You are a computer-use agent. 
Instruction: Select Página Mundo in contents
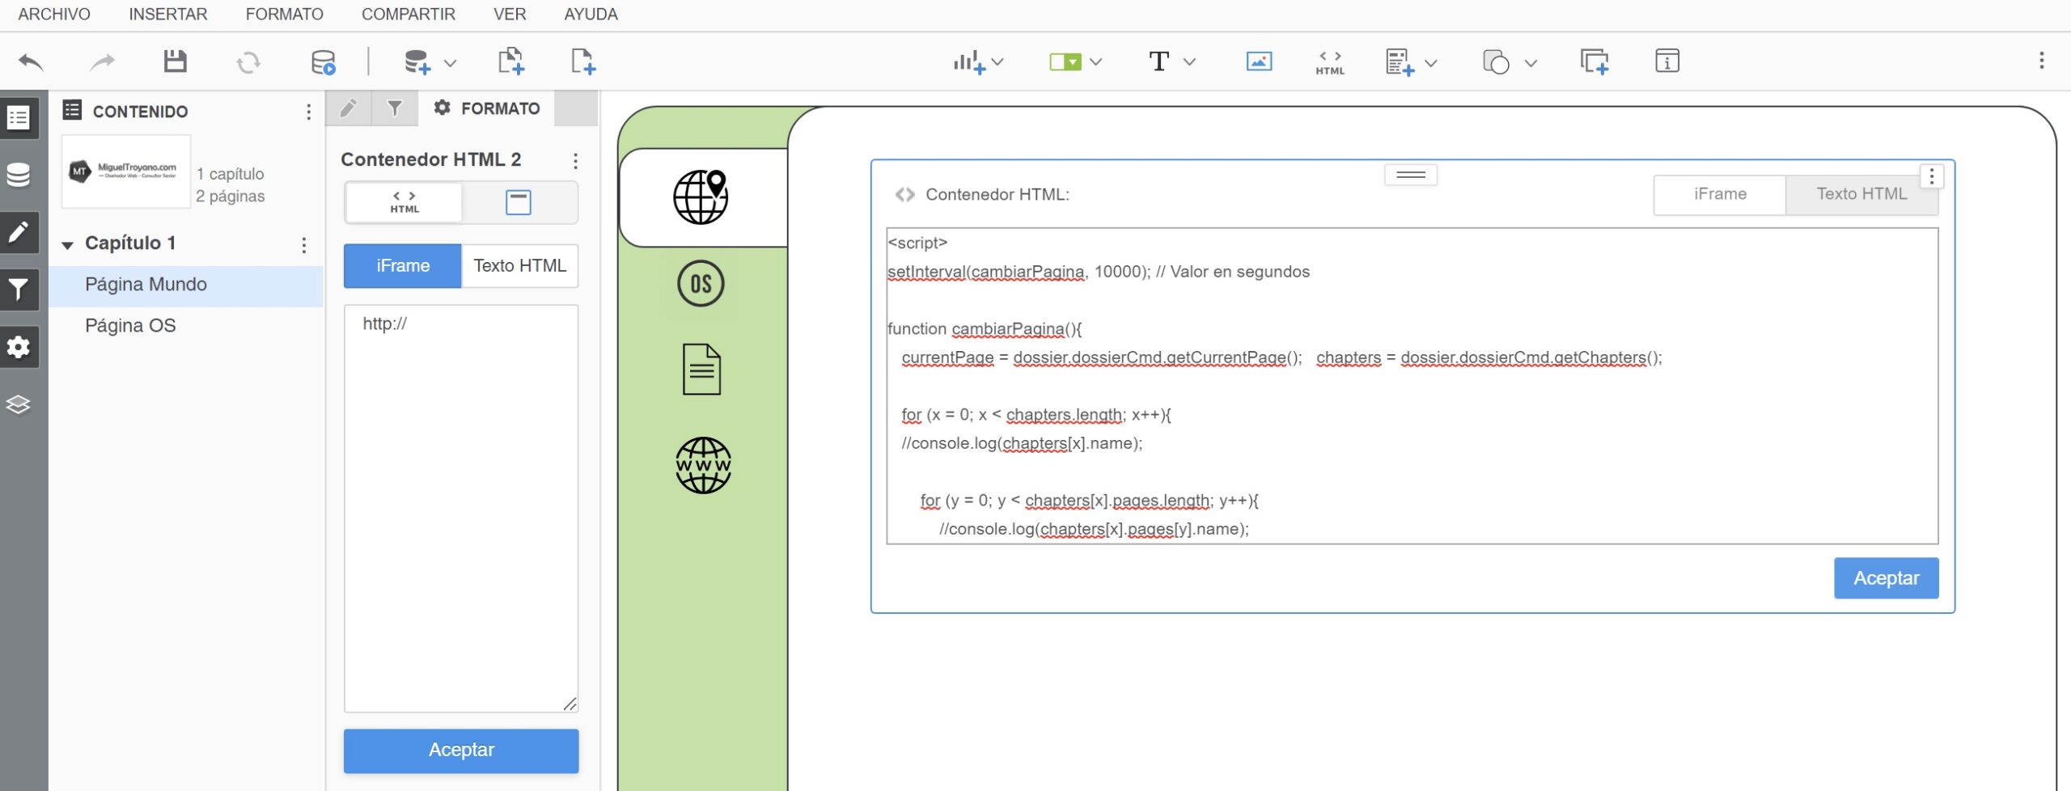pyautogui.click(x=186, y=285)
